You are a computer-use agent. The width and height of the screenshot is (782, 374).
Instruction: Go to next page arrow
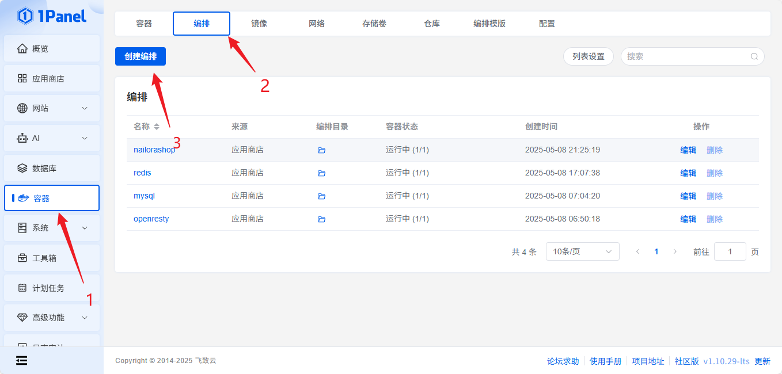tap(675, 251)
